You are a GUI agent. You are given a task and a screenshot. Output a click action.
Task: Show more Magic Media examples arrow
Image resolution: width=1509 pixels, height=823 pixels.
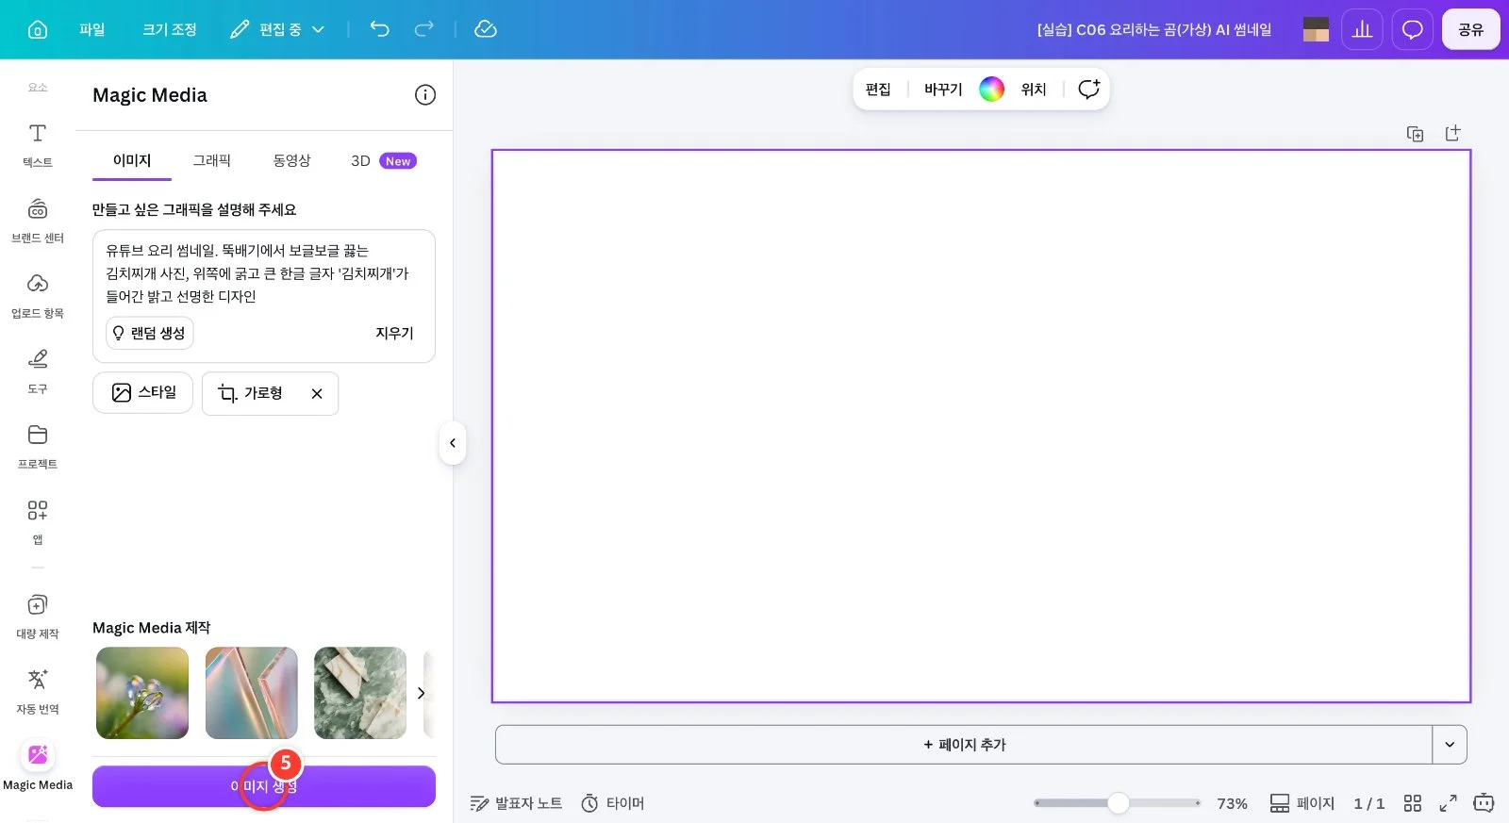coord(421,693)
